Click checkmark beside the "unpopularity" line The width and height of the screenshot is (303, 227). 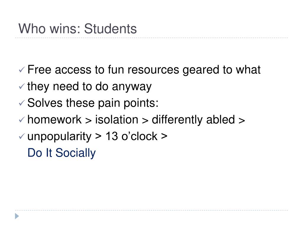(x=22, y=136)
